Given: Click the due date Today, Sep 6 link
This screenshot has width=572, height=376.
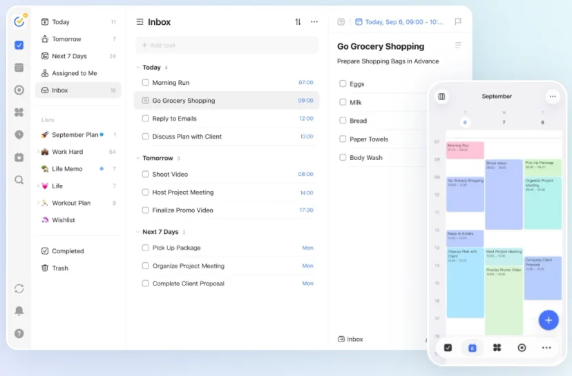Looking at the screenshot, I should tap(399, 22).
